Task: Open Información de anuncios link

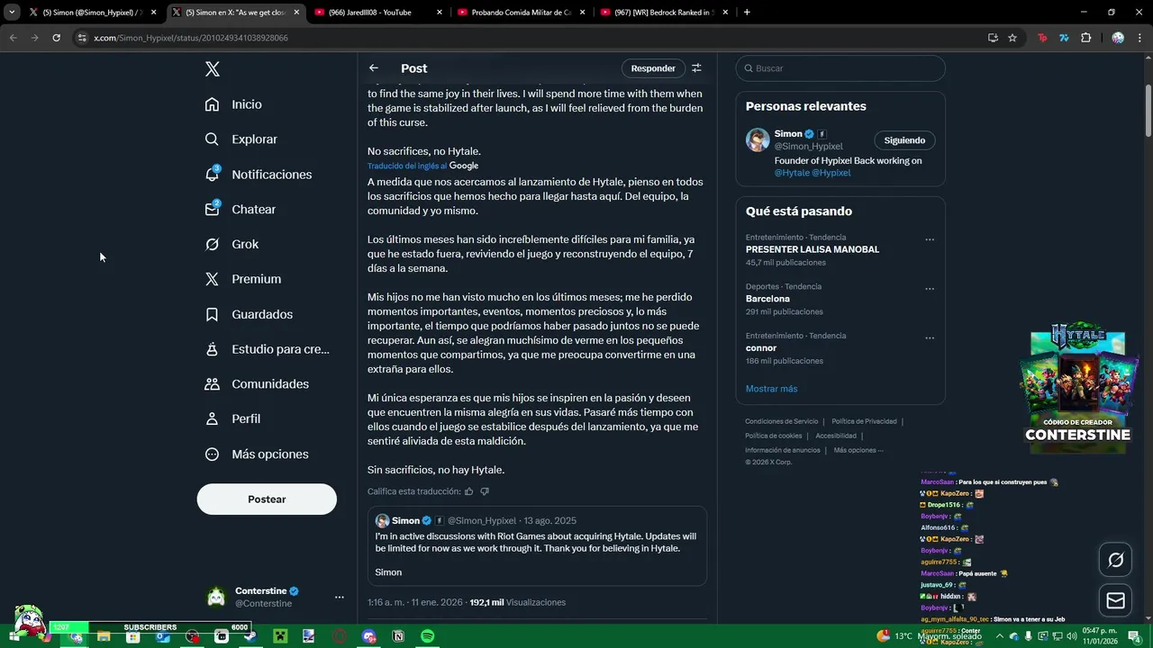Action: point(783,450)
